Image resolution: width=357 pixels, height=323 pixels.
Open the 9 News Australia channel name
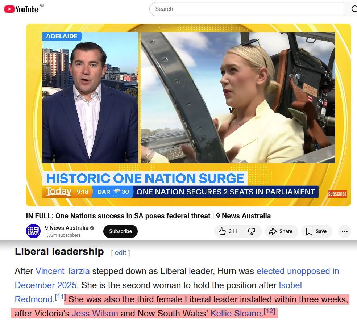(x=66, y=228)
